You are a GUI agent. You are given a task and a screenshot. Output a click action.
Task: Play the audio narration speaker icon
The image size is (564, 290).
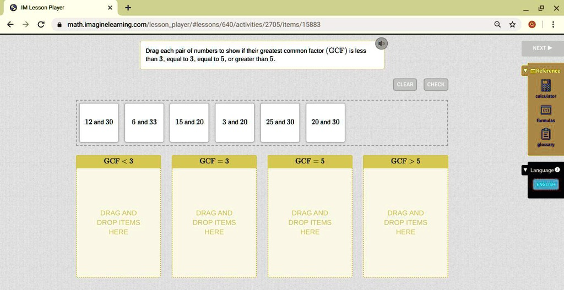click(381, 43)
